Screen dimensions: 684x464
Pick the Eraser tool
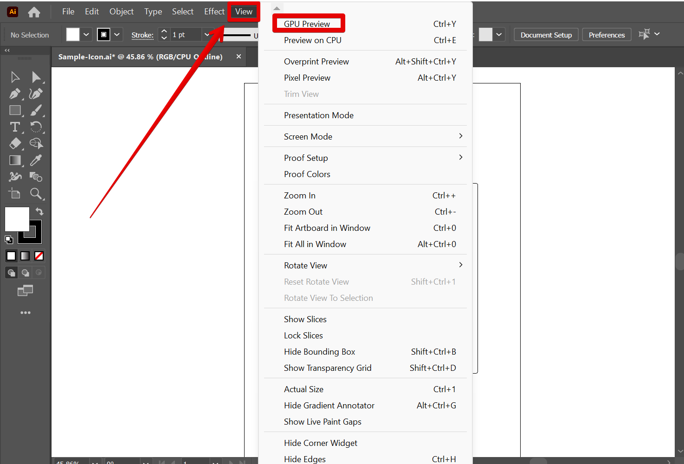point(15,144)
